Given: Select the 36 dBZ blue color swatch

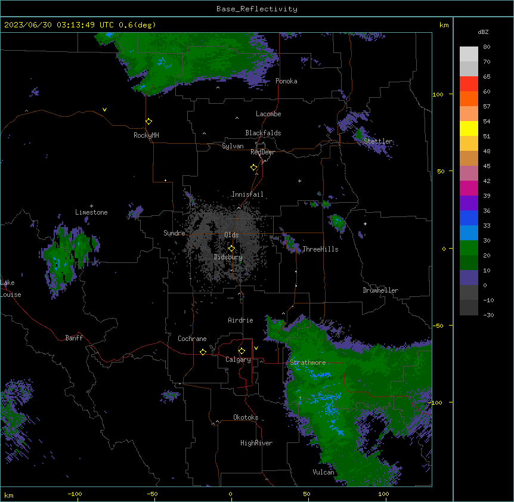Looking at the screenshot, I should (x=469, y=218).
